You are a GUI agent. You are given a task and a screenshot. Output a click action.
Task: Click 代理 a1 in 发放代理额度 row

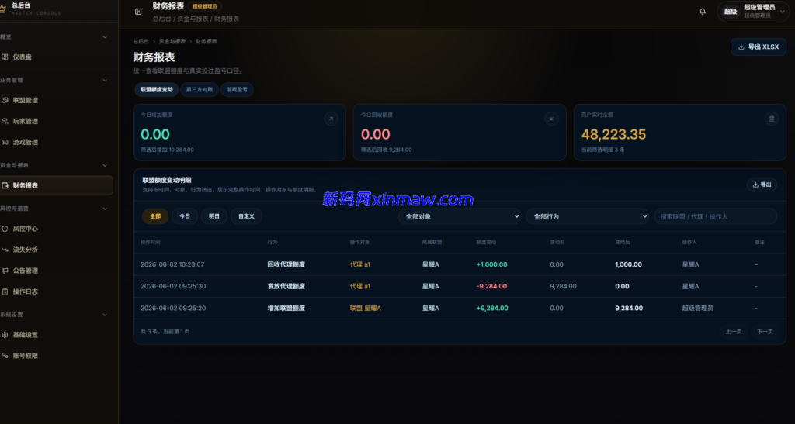(x=360, y=286)
